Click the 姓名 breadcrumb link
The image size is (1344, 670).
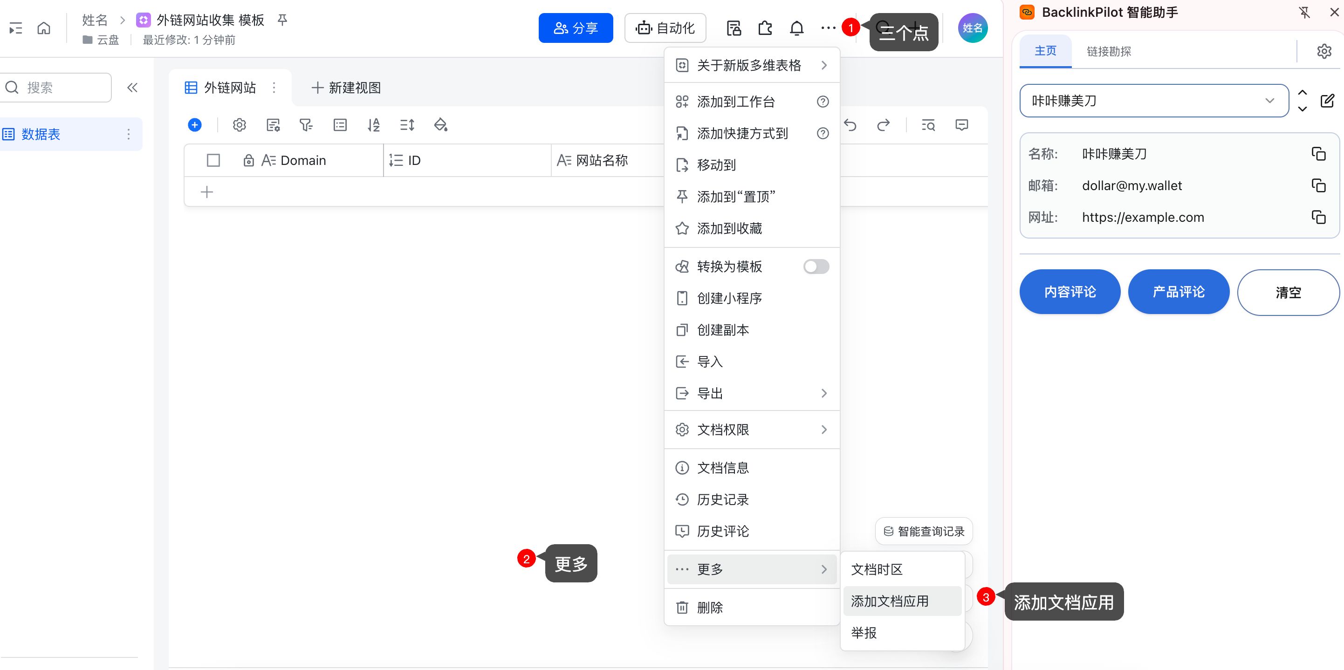coord(95,20)
